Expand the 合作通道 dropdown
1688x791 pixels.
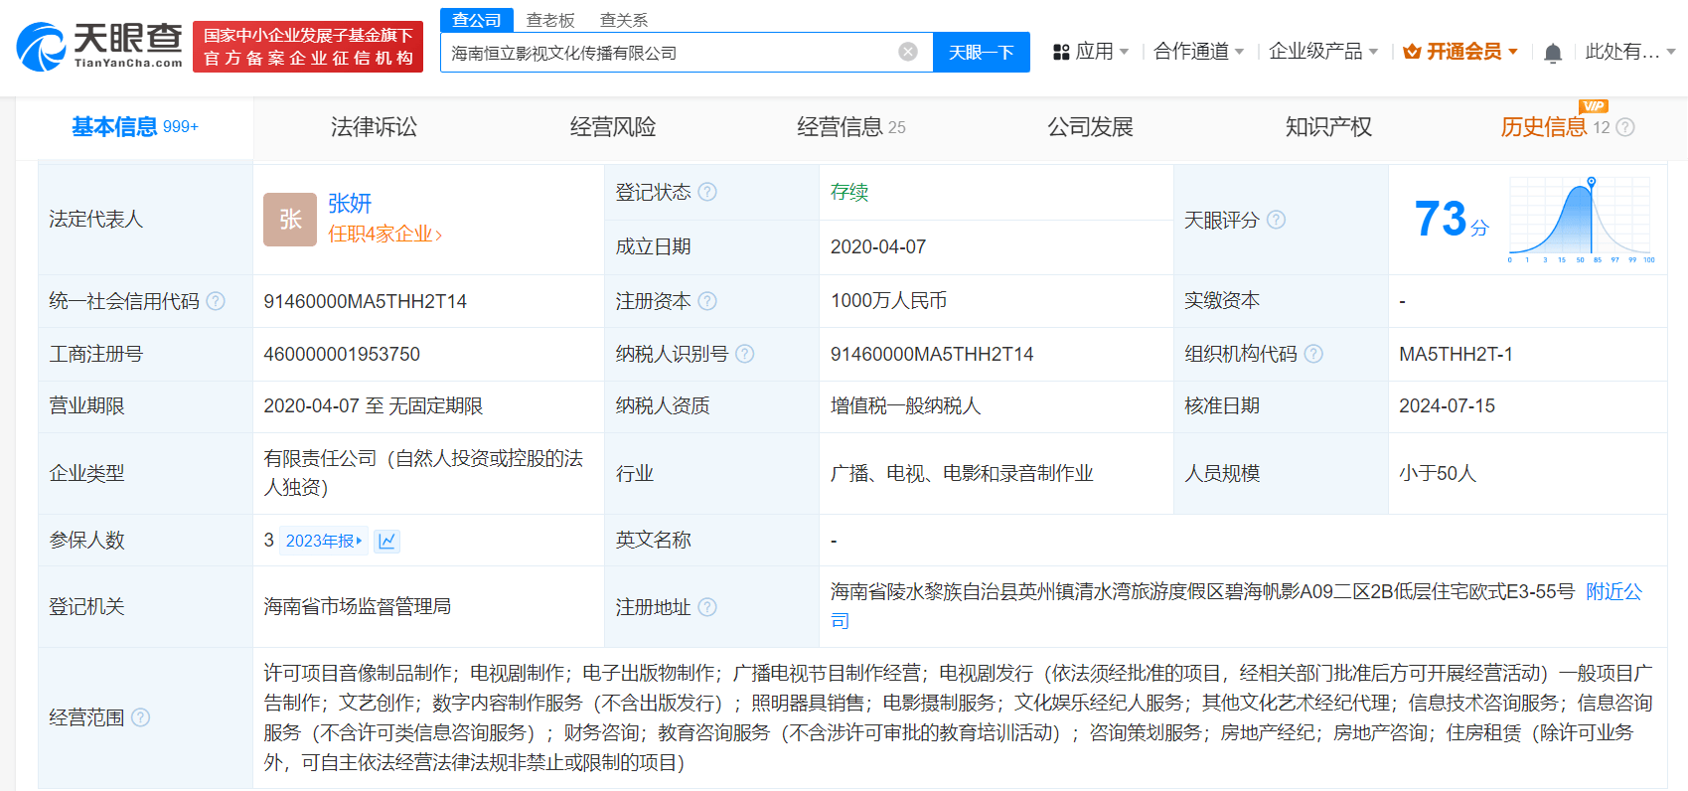1198,52
